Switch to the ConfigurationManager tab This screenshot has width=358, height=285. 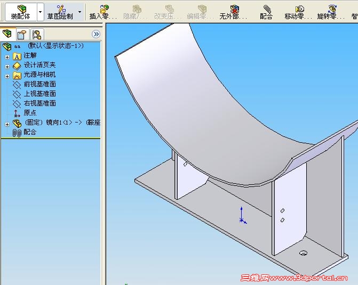tap(36, 35)
